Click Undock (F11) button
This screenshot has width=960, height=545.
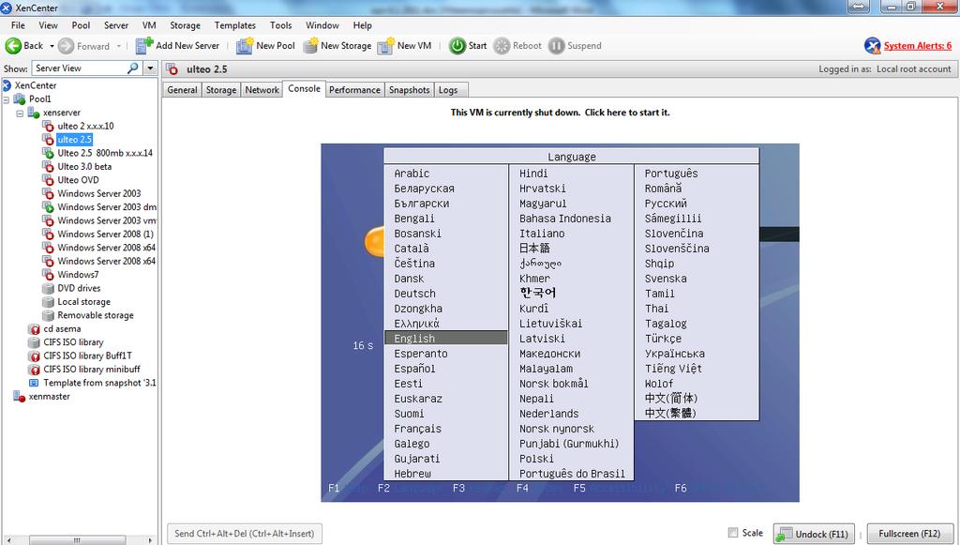coord(816,534)
